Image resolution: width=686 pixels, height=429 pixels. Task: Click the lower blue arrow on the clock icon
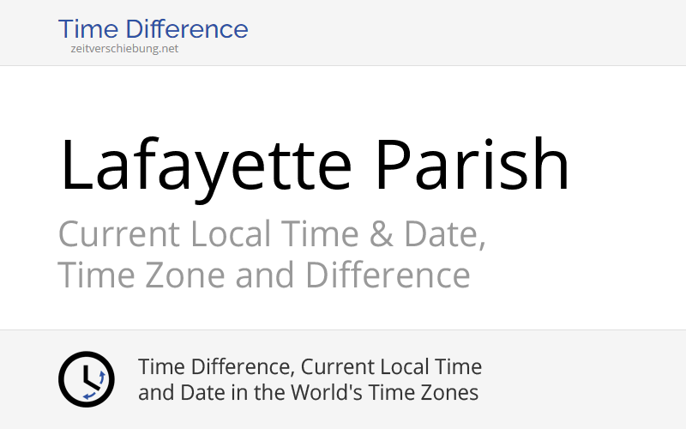click(x=89, y=396)
